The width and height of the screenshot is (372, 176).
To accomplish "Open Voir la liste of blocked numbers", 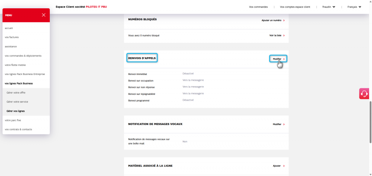I will tap(277, 35).
